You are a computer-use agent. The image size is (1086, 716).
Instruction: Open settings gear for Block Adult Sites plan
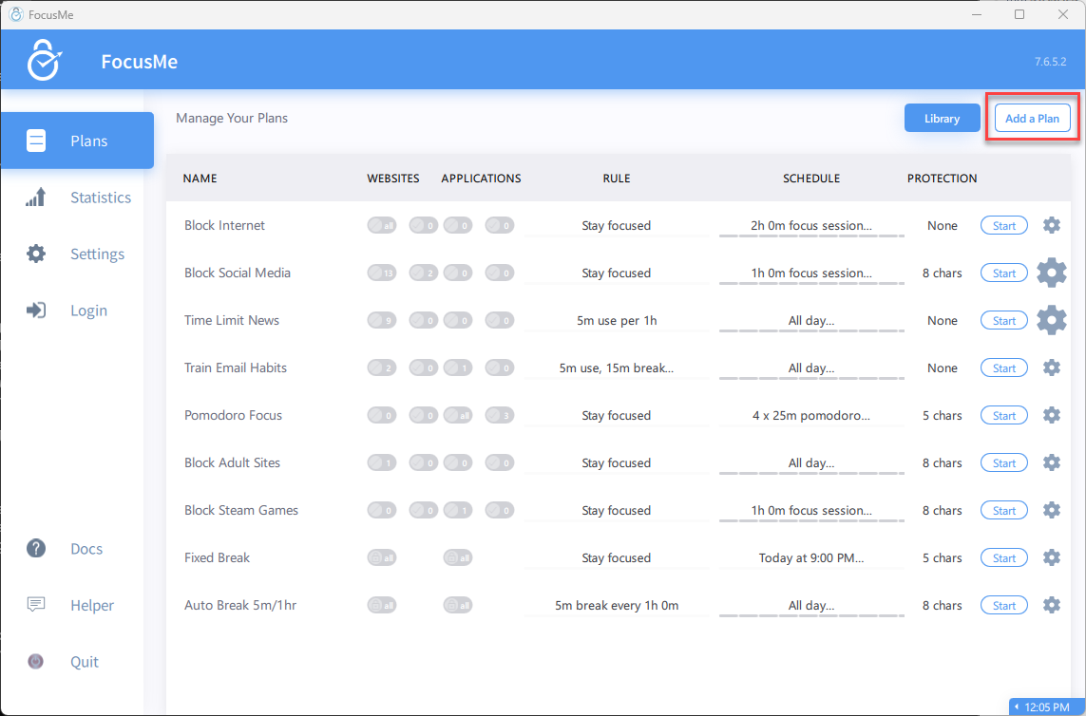(x=1052, y=462)
